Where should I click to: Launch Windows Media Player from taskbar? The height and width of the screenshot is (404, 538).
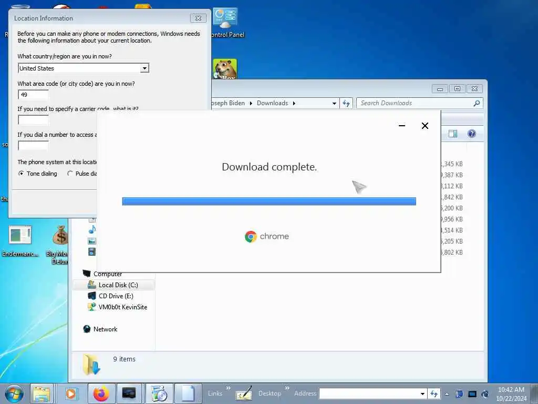coord(71,393)
